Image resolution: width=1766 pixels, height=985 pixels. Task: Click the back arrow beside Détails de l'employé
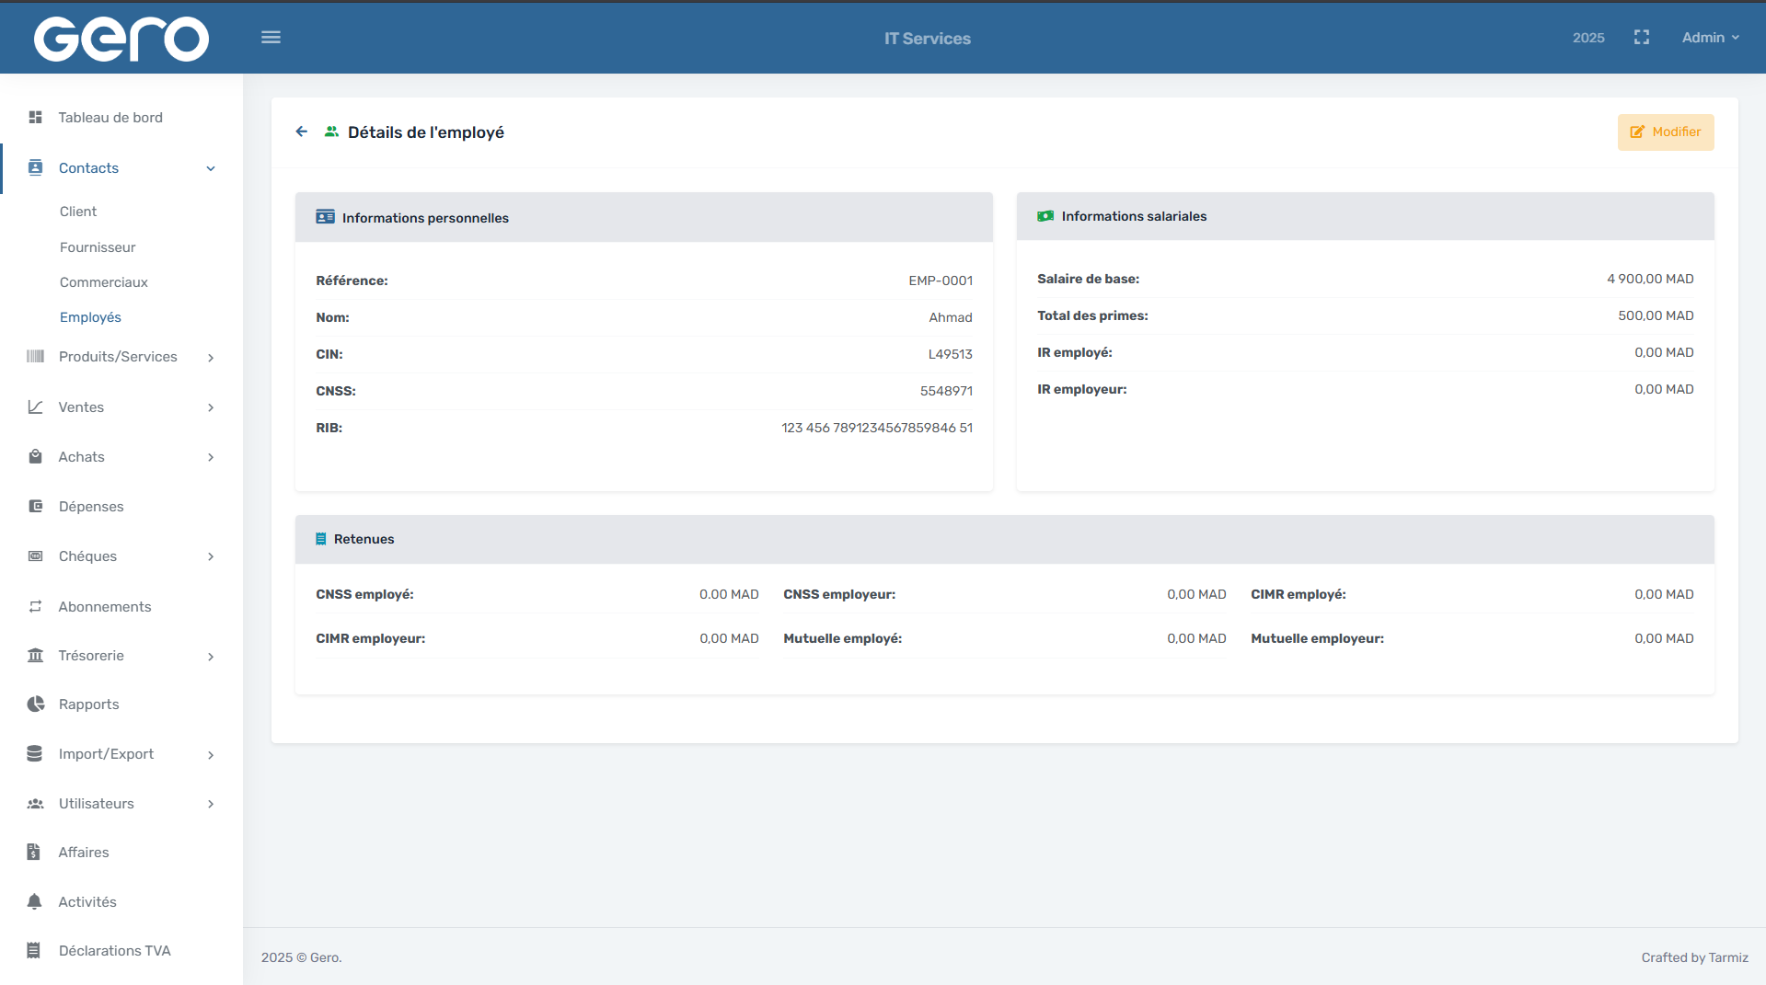tap(301, 132)
